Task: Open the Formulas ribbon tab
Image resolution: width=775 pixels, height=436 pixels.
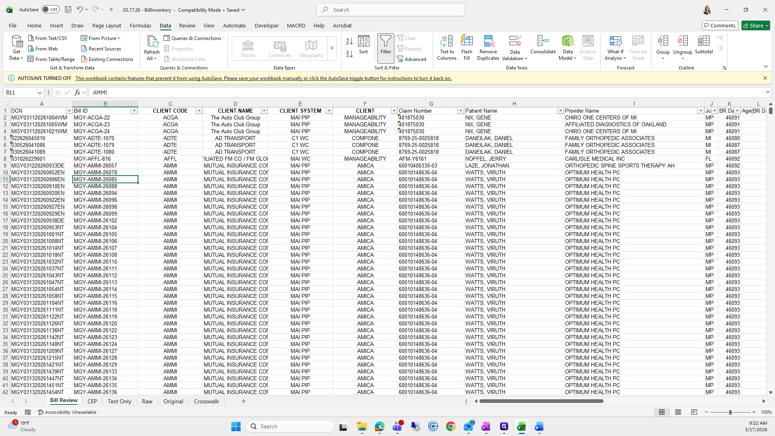Action: 140,25
